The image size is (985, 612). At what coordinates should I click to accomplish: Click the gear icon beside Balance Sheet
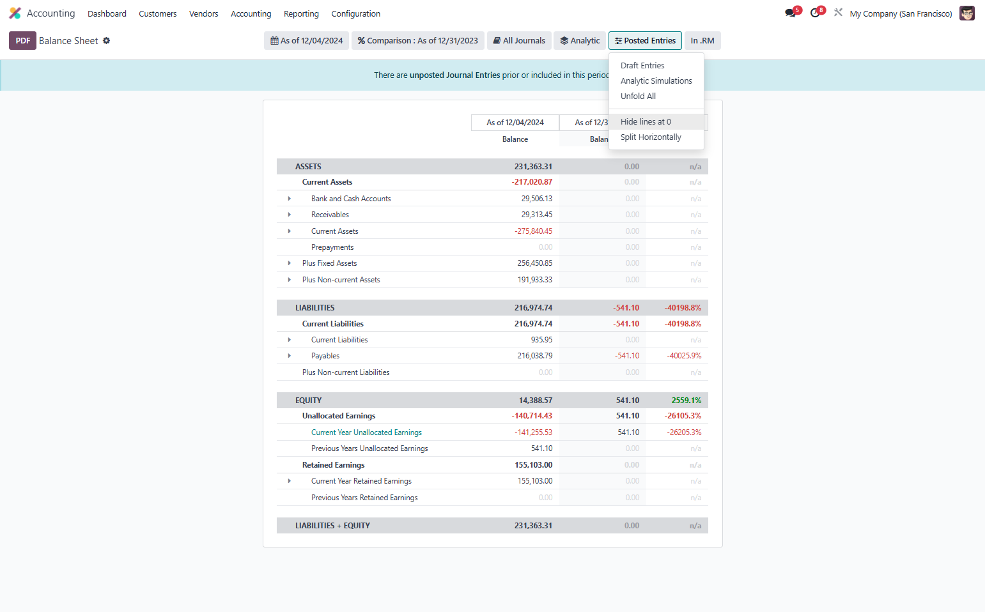[107, 41]
